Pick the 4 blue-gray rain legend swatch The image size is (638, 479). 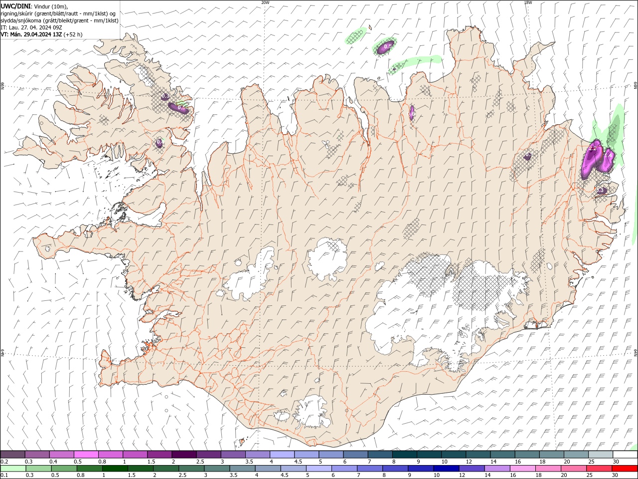coord(267,469)
